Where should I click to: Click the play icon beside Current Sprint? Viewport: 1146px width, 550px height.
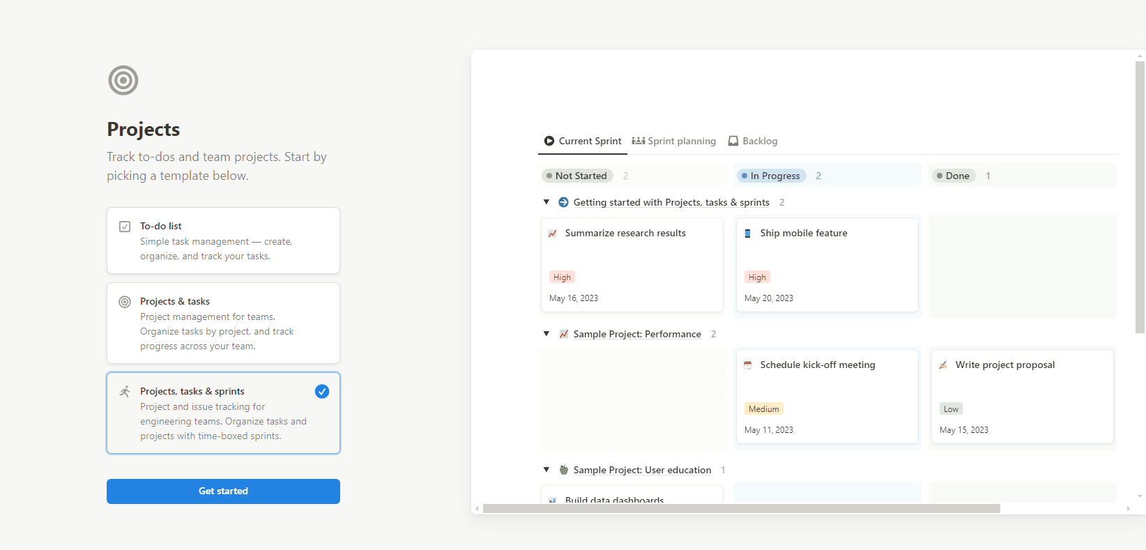click(549, 141)
